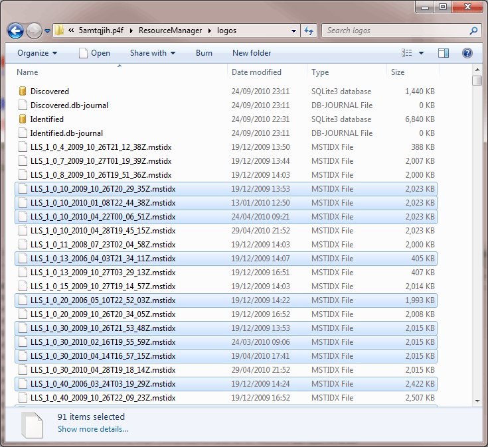Open the Show more details link
Screen dimensions: 488x447
tap(93, 429)
